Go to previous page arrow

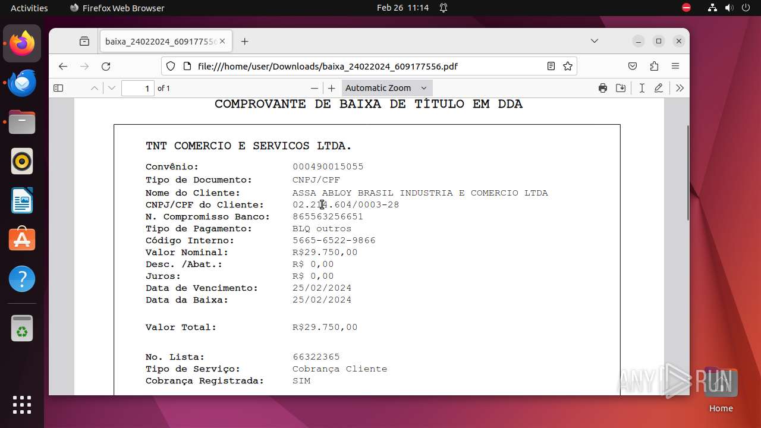(x=94, y=88)
